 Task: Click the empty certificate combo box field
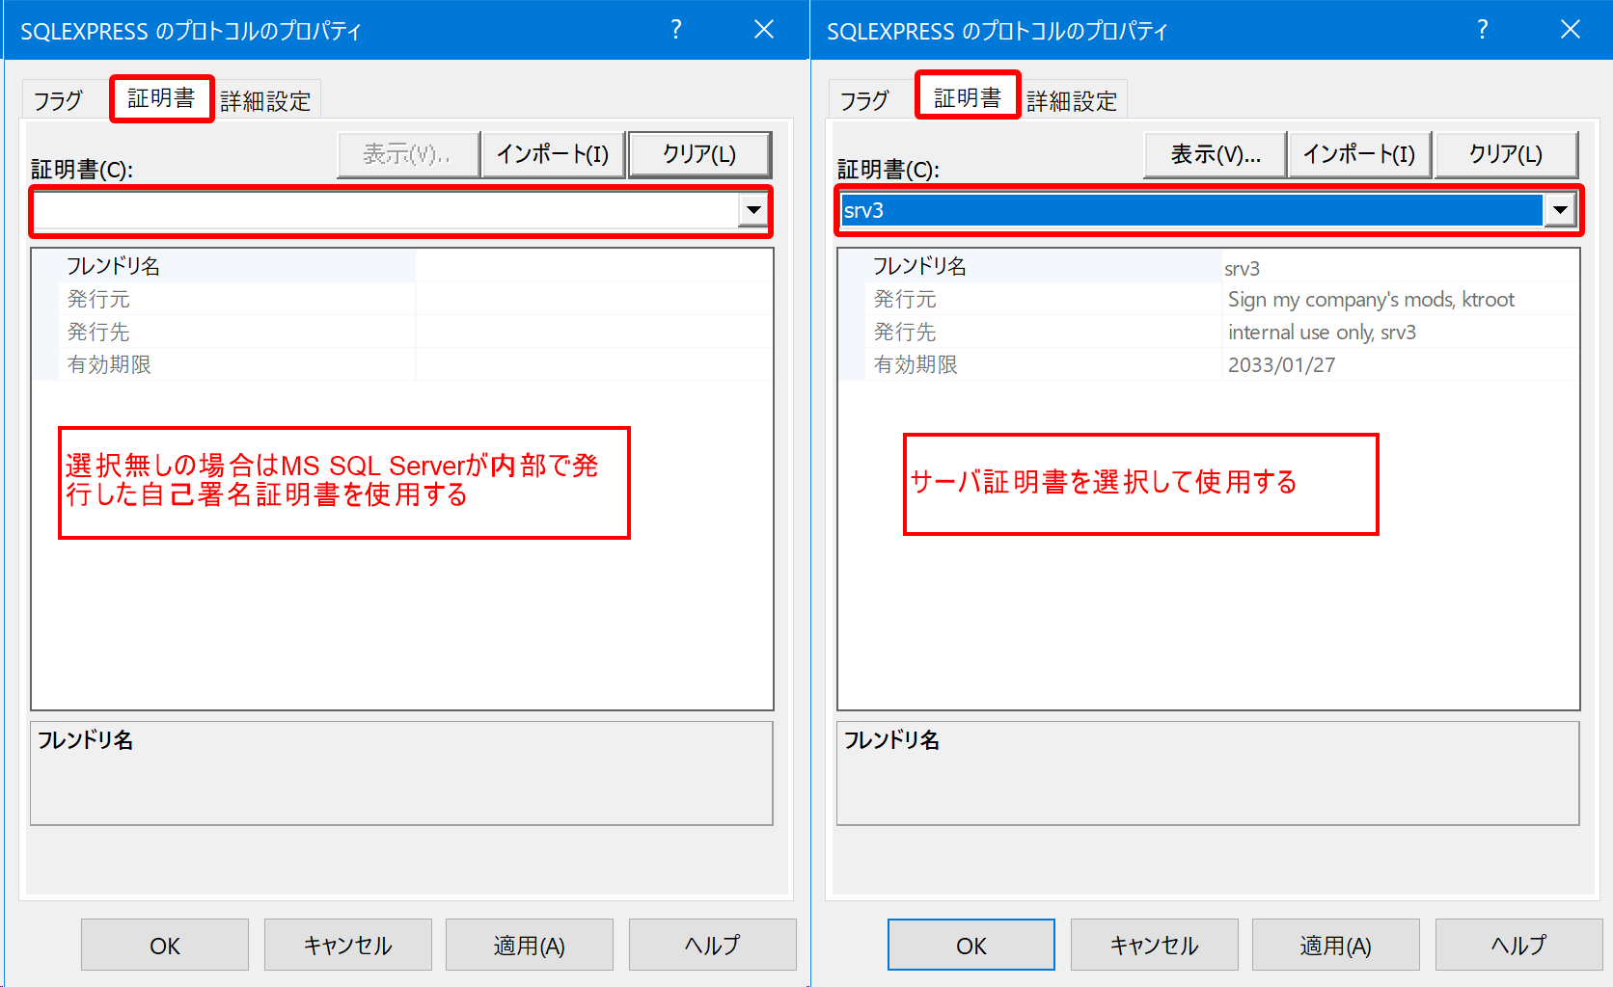[386, 210]
